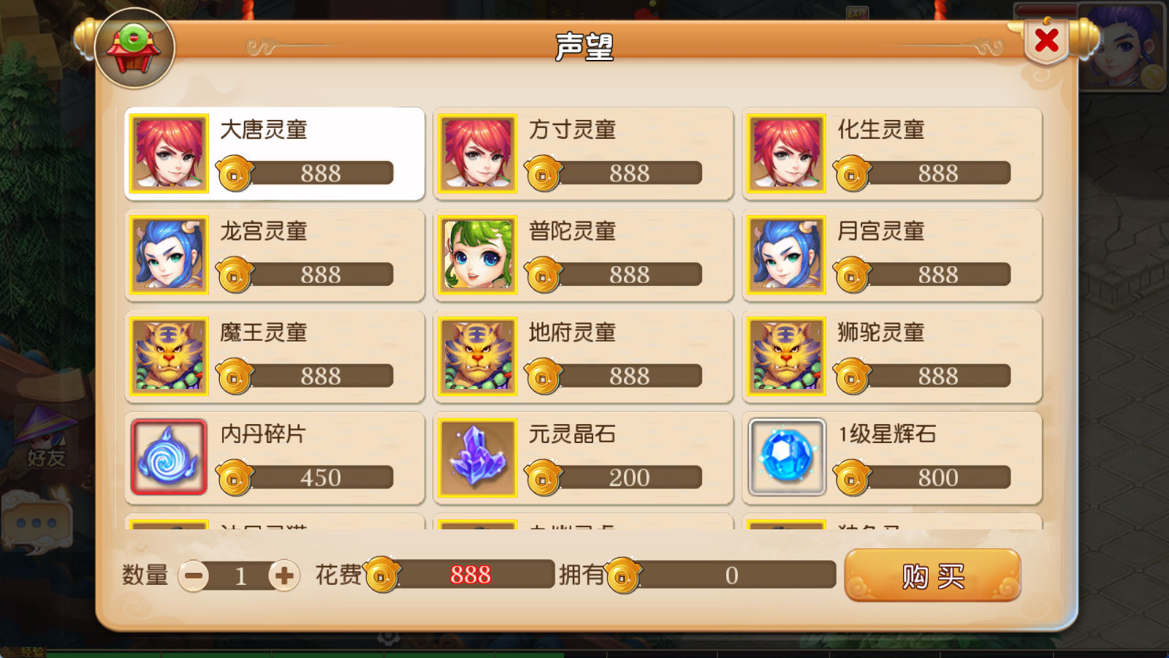The height and width of the screenshot is (658, 1169).
Task: Choose the 龙宫灵童 blue-haired portrait
Action: (170, 255)
